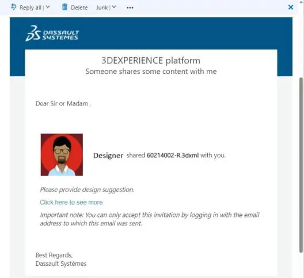Click the Reply all arrow icon
This screenshot has height=278, width=304.
(14, 7)
